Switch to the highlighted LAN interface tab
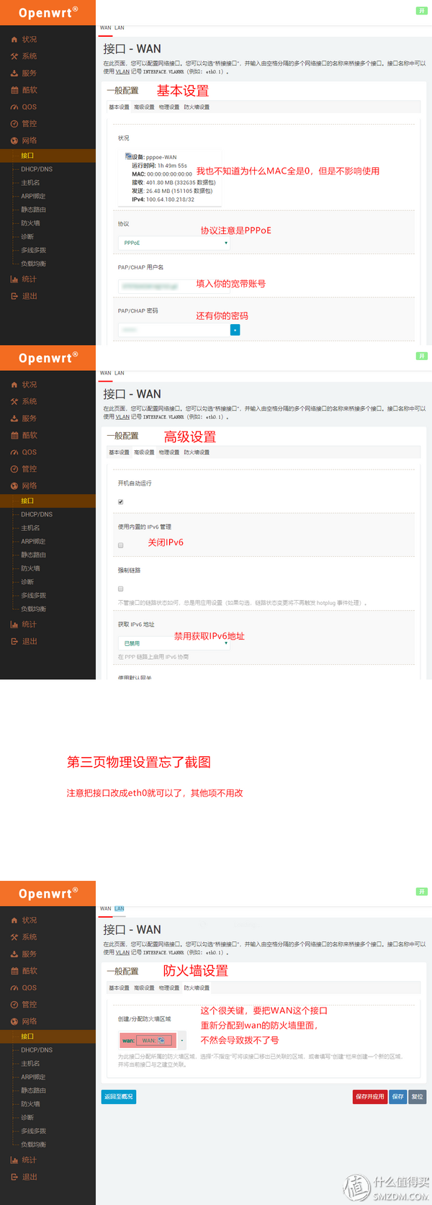432x1205 pixels. click(x=120, y=909)
